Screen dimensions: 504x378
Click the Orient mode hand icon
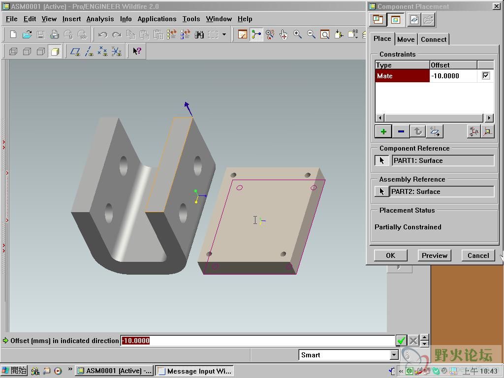(283, 34)
